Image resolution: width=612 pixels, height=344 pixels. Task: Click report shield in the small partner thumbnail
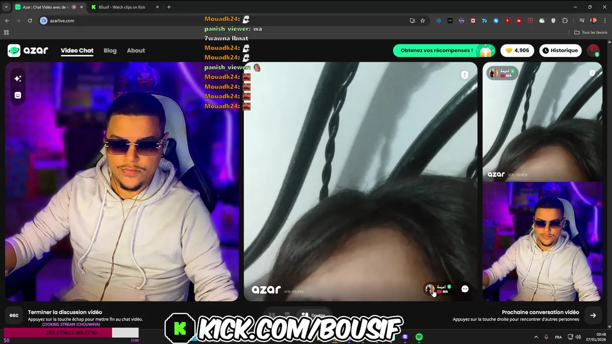tap(592, 73)
